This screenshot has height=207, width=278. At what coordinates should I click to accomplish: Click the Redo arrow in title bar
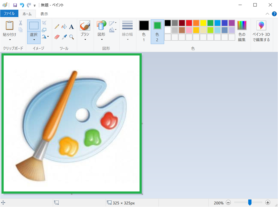(x=28, y=5)
